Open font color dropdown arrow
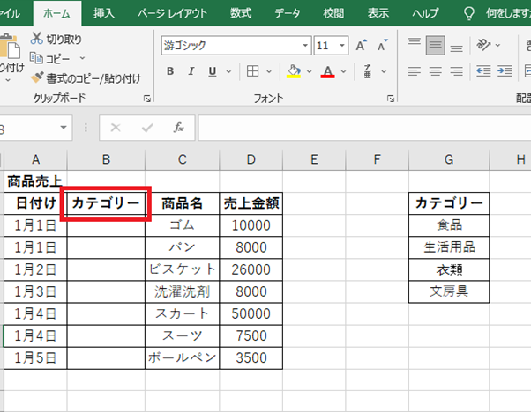The image size is (531, 412). click(x=343, y=71)
